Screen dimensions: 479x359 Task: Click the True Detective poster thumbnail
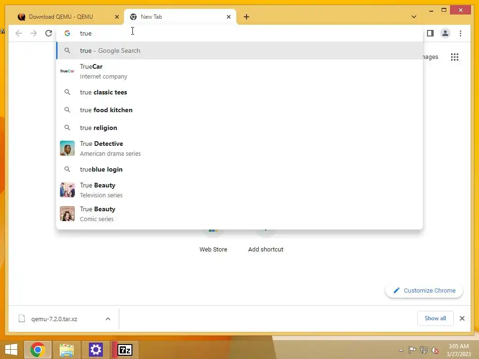point(67,148)
